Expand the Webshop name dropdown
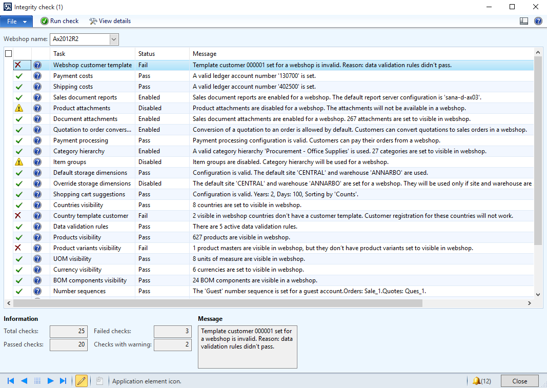This screenshot has height=388, width=547. [114, 39]
